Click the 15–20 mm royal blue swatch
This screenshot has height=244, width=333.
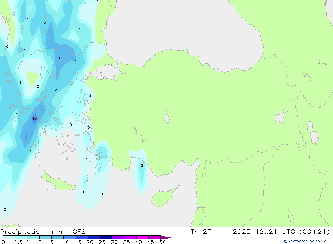pyautogui.click(x=82, y=237)
